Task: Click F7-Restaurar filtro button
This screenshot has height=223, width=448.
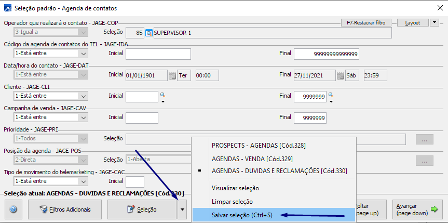Action: coord(366,23)
